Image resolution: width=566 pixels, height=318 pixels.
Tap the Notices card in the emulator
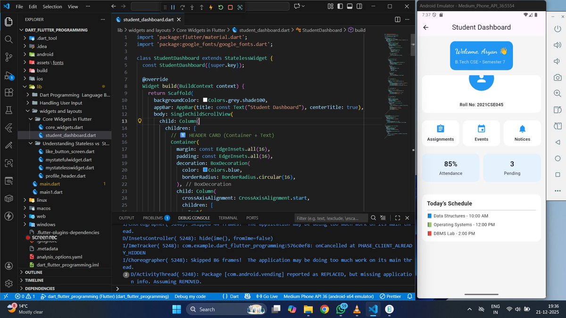522,133
